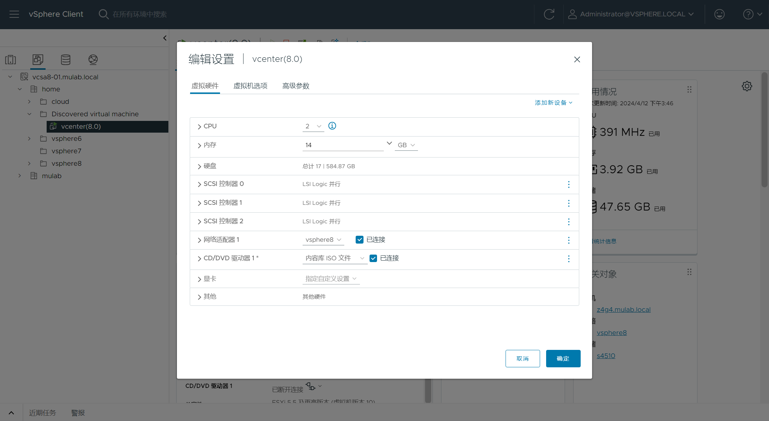Open vsphere8 network link
The height and width of the screenshot is (421, 769).
tap(612, 333)
